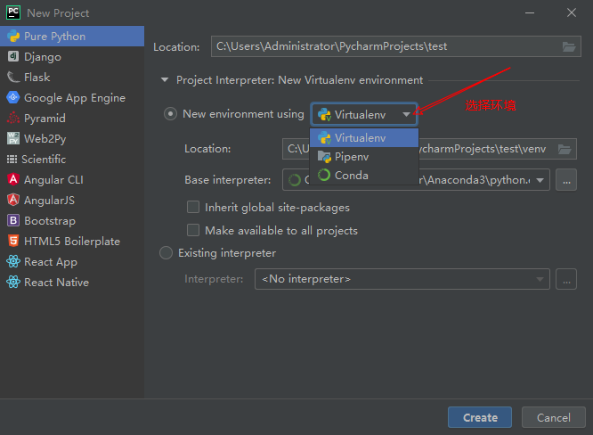Choose Virtualenv from the dropdown list
Screen dimensions: 593x435
coord(364,138)
